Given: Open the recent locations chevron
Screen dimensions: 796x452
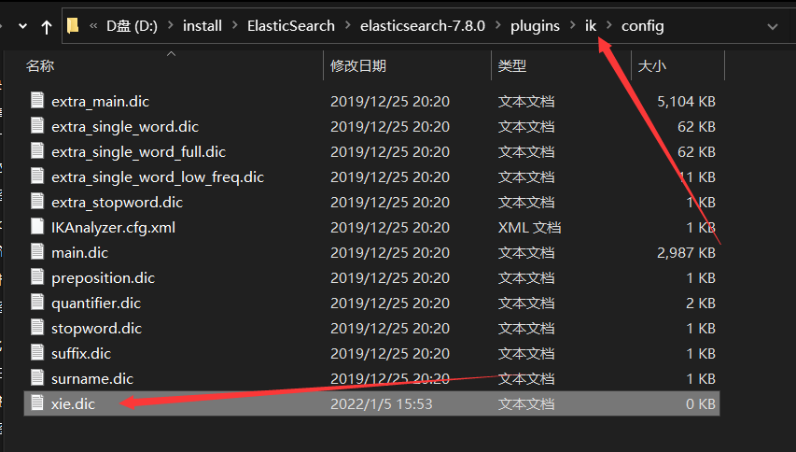Looking at the screenshot, I should click(x=22, y=26).
